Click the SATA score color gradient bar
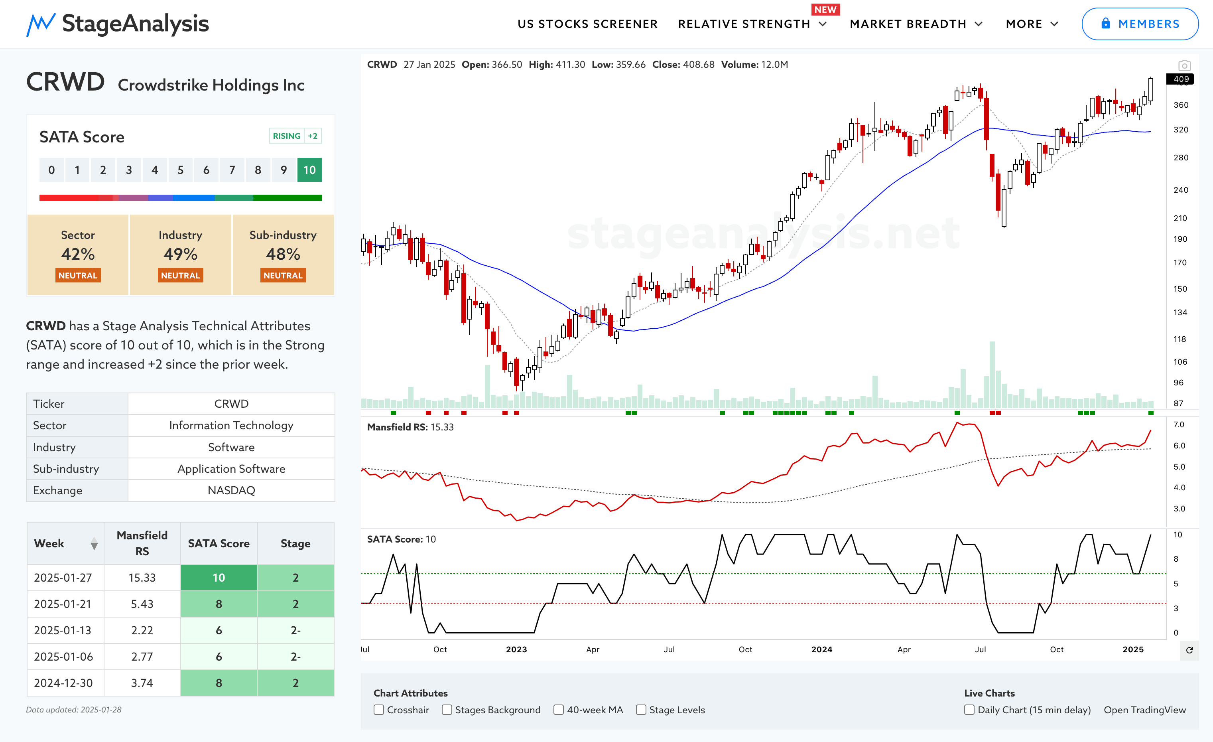 point(180,198)
